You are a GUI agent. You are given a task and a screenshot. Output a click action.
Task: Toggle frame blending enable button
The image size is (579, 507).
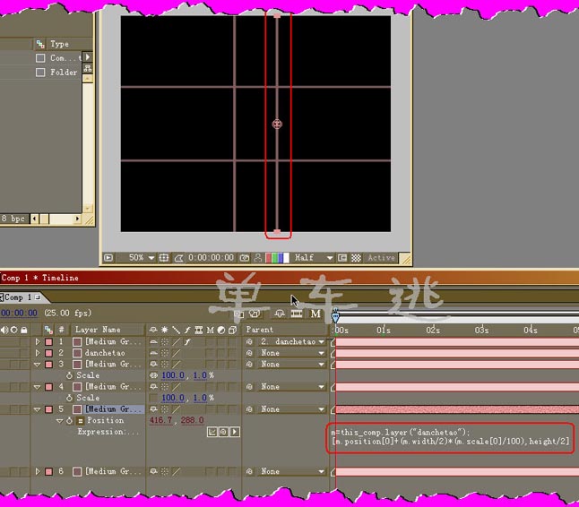(x=297, y=314)
